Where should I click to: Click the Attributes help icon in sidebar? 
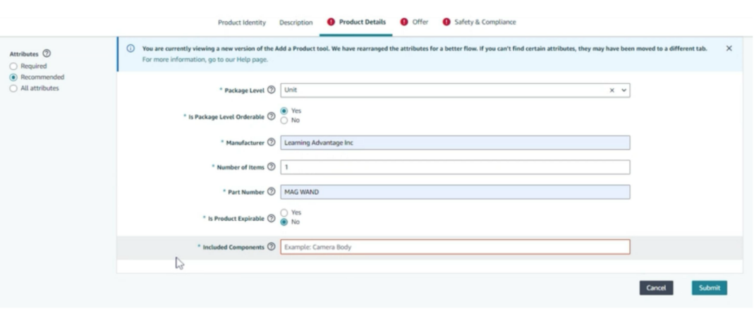[x=47, y=54]
